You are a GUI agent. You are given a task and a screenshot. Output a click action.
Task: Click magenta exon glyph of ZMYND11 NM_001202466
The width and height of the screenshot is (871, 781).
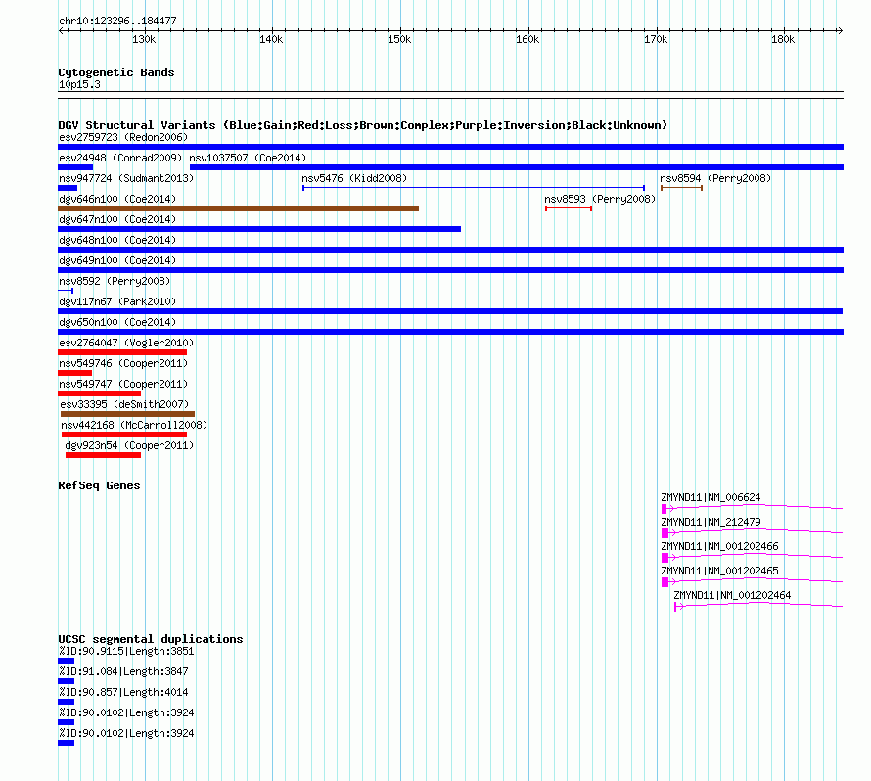click(x=665, y=558)
